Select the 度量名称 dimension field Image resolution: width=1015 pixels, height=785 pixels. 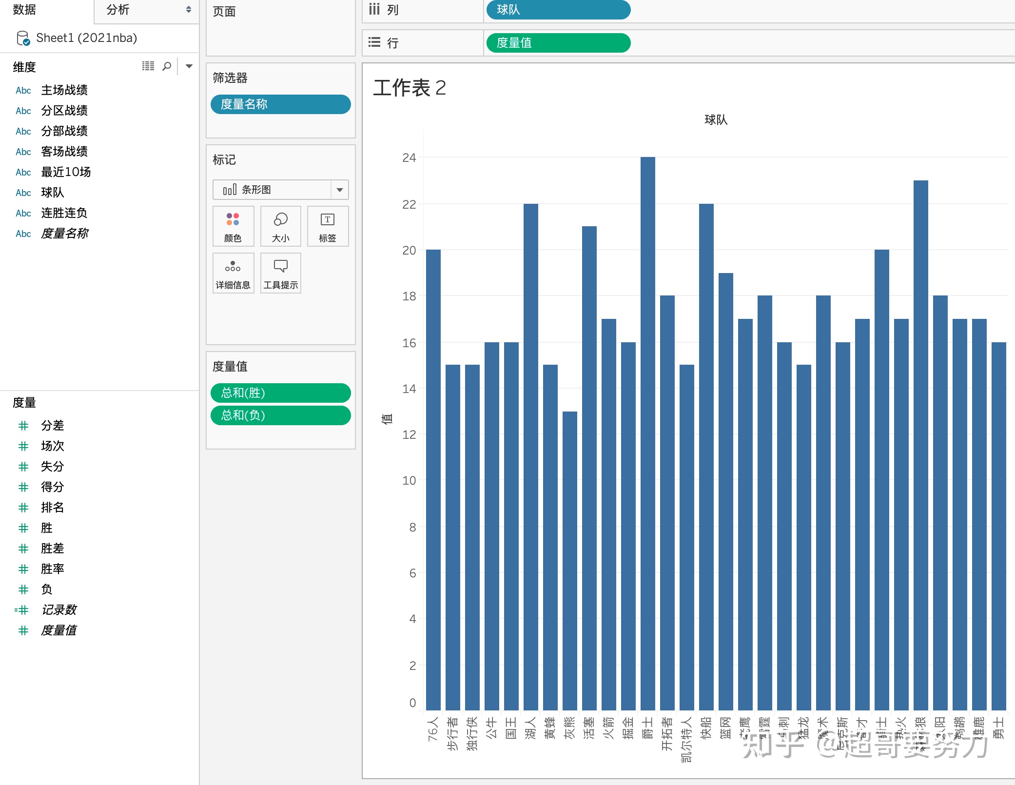click(64, 234)
